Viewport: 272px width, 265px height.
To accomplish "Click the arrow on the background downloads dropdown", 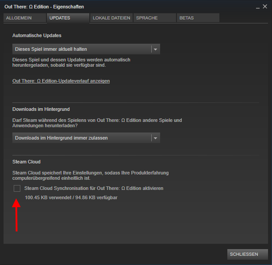I will [x=155, y=138].
